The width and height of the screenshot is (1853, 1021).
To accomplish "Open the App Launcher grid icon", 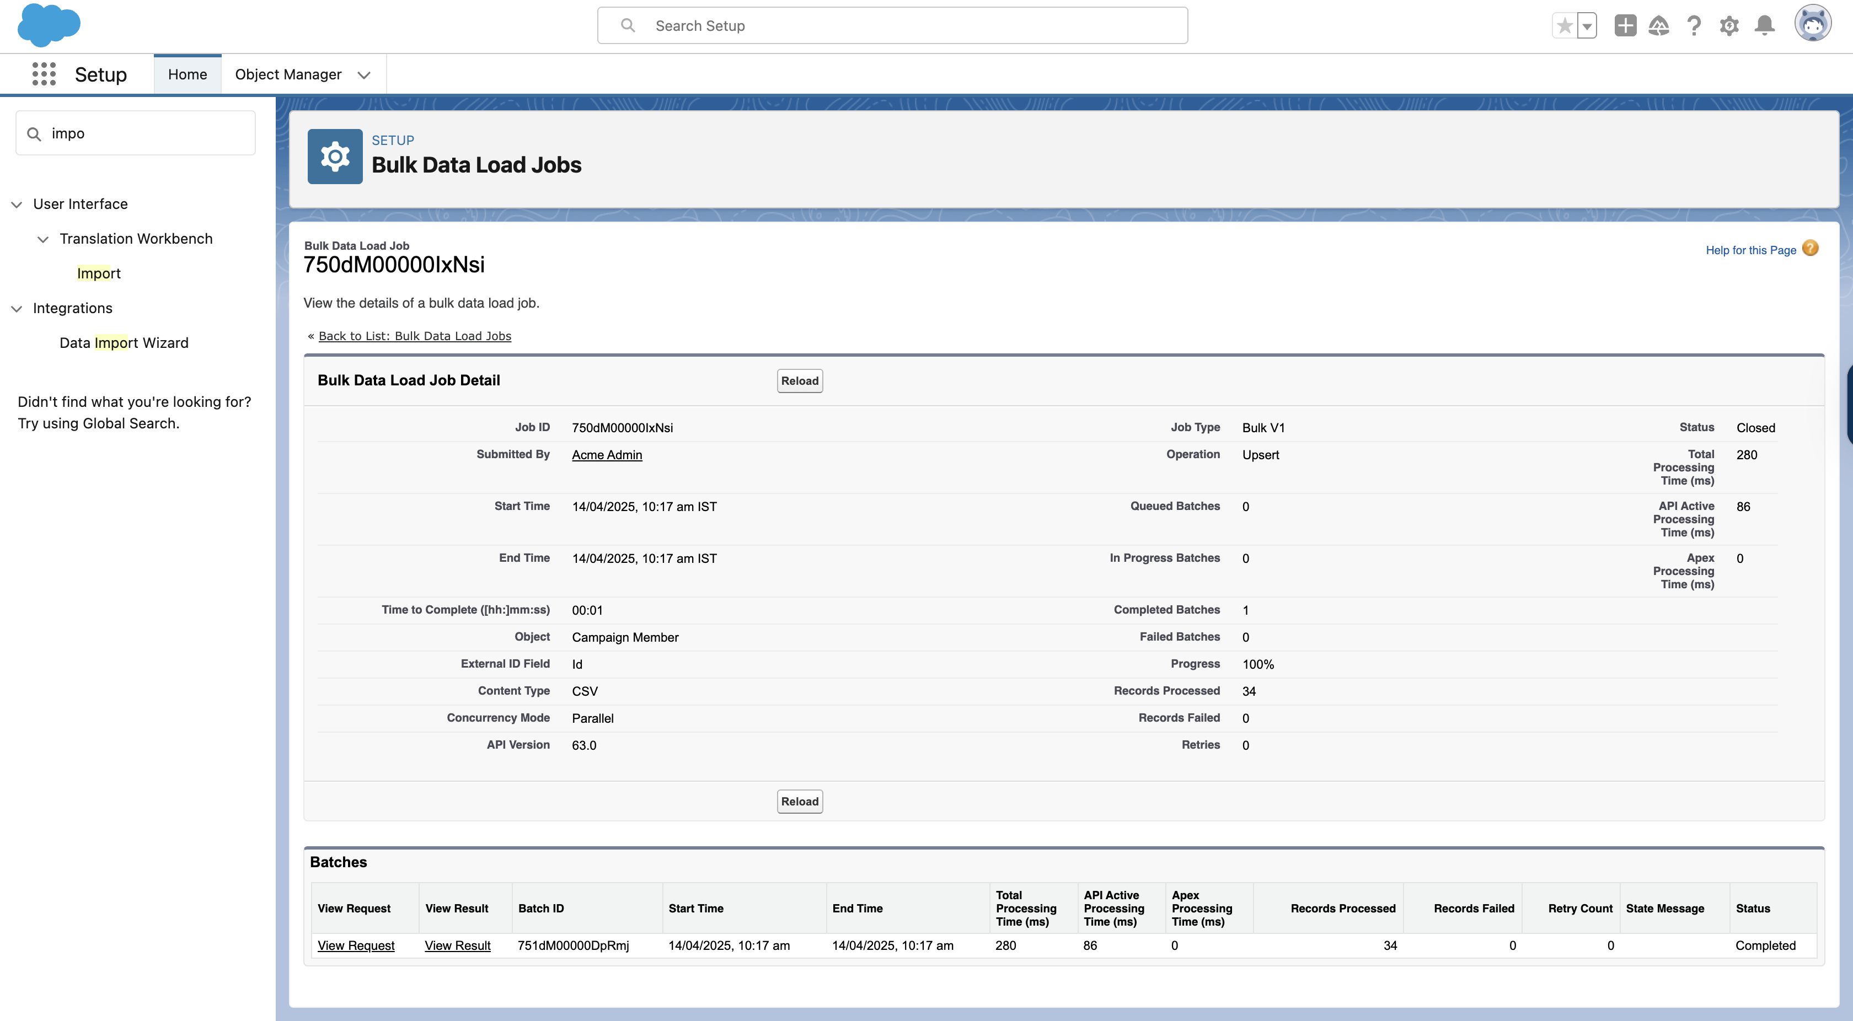I will [x=44, y=74].
